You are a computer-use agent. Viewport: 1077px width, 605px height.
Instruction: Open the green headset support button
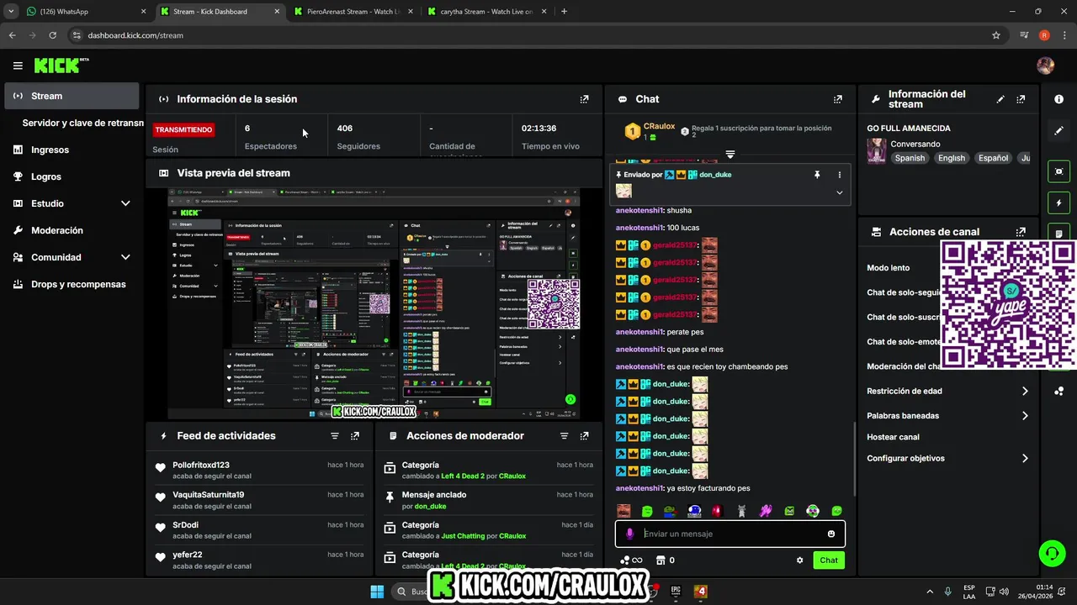point(1052,553)
